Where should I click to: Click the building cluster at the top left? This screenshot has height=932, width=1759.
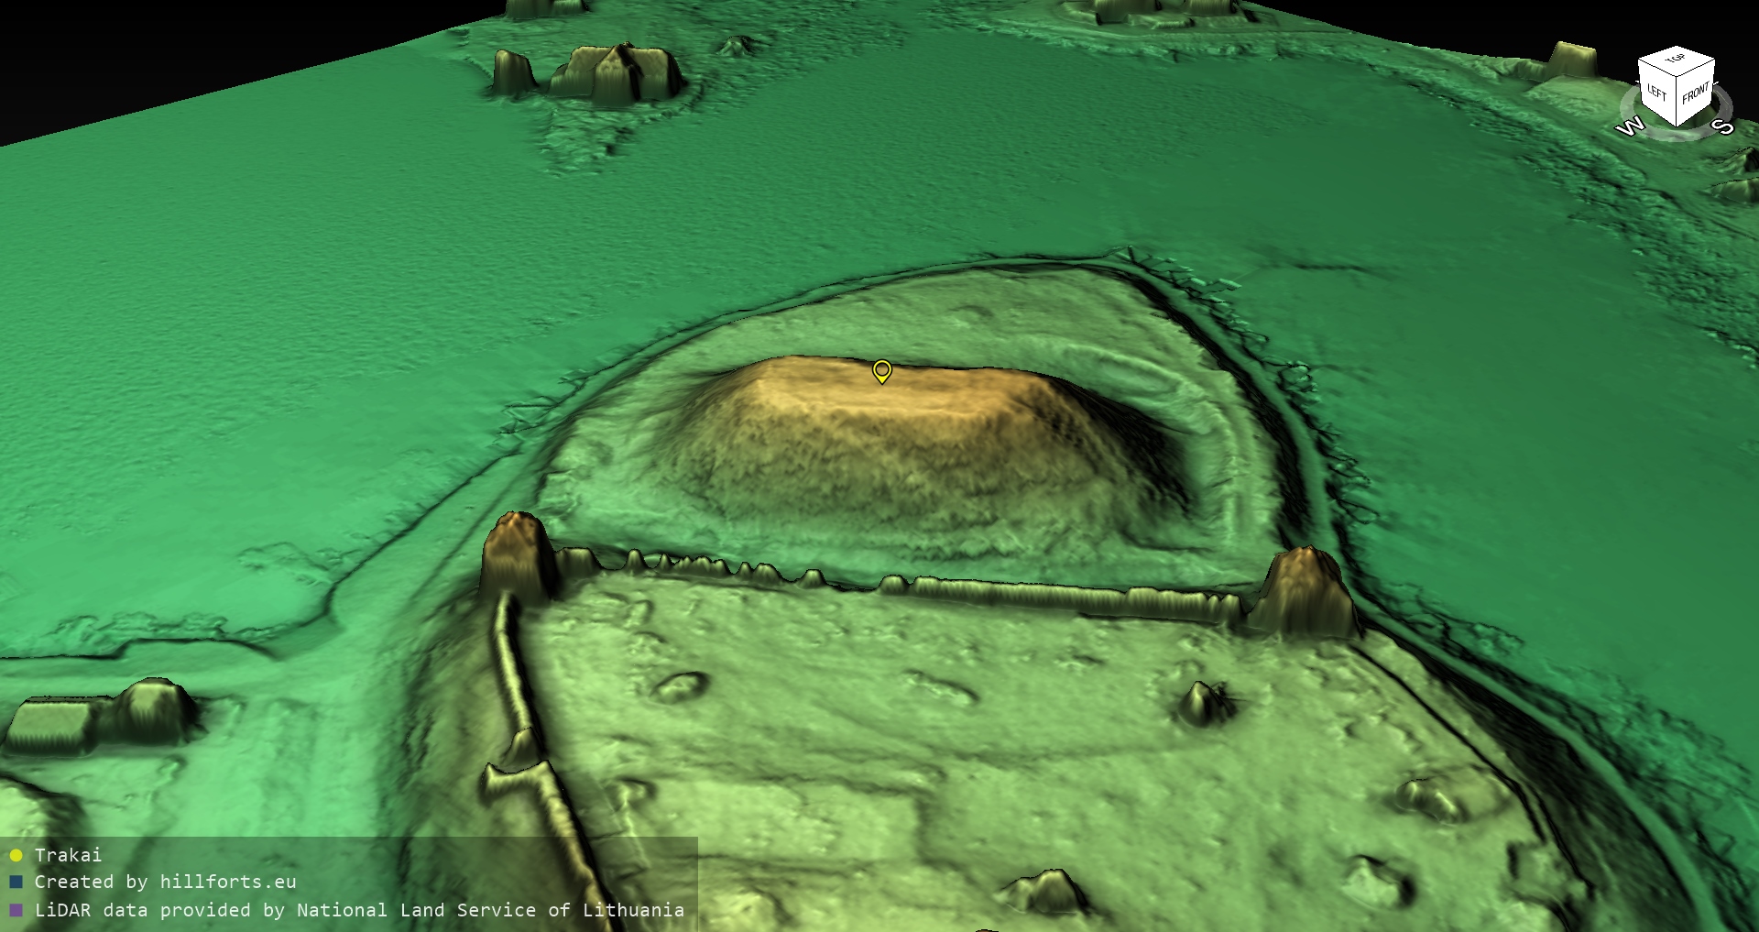point(595,71)
